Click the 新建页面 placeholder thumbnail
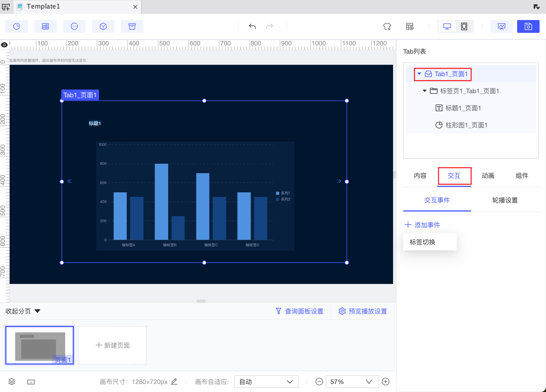This screenshot has width=546, height=392. tap(112, 345)
